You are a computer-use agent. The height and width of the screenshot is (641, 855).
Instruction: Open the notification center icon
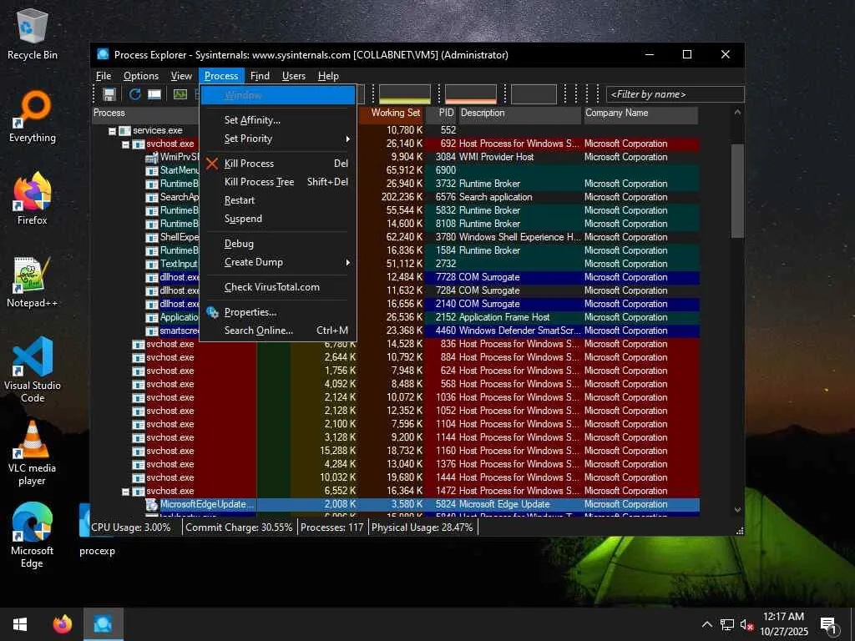(829, 625)
